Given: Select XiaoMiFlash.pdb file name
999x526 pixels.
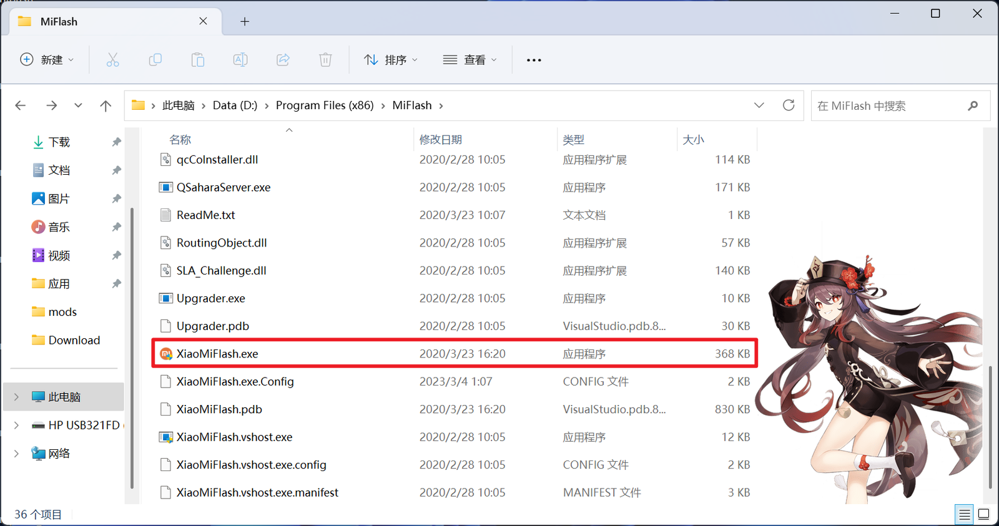Looking at the screenshot, I should tap(219, 409).
